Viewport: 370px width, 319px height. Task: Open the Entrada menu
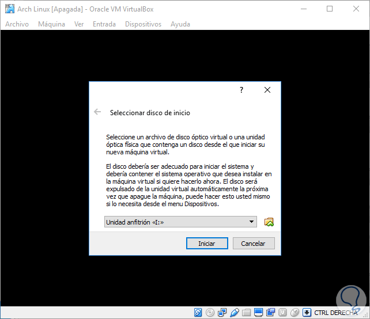coord(104,24)
